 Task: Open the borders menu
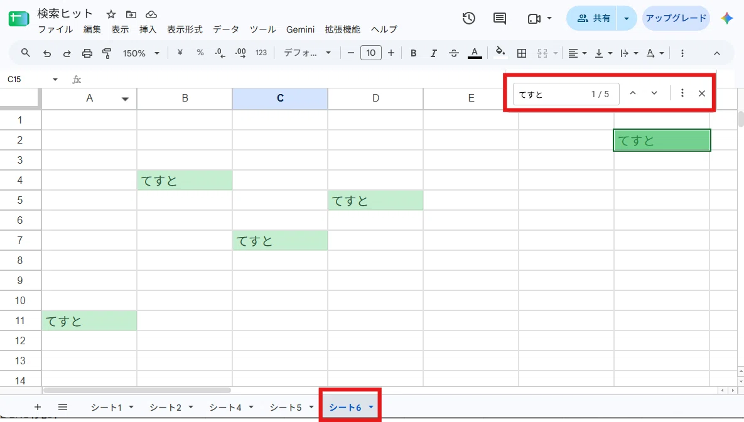tap(522, 53)
